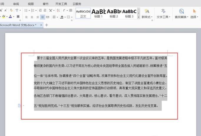This screenshot has width=201, height=136.
Task: Click the decrease indent icon
Action: tap(40, 10)
